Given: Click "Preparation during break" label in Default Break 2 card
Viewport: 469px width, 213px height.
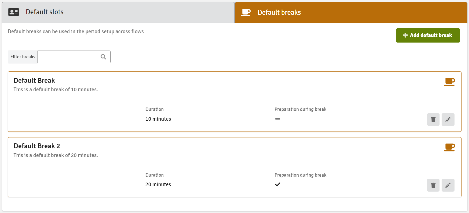Looking at the screenshot, I should coord(300,175).
